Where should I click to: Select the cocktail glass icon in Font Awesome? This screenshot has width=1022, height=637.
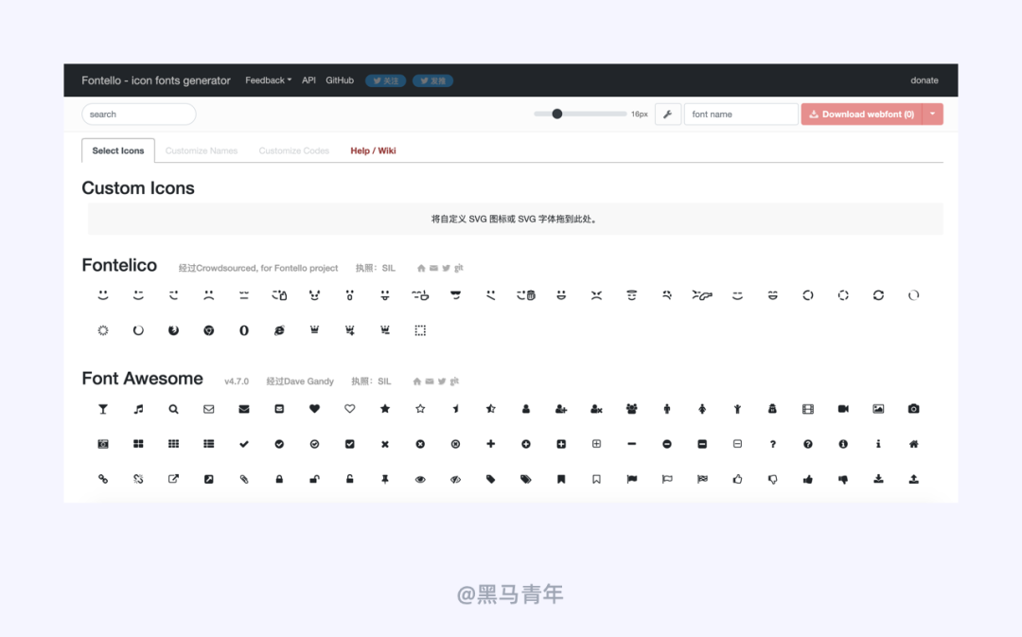[x=103, y=409]
